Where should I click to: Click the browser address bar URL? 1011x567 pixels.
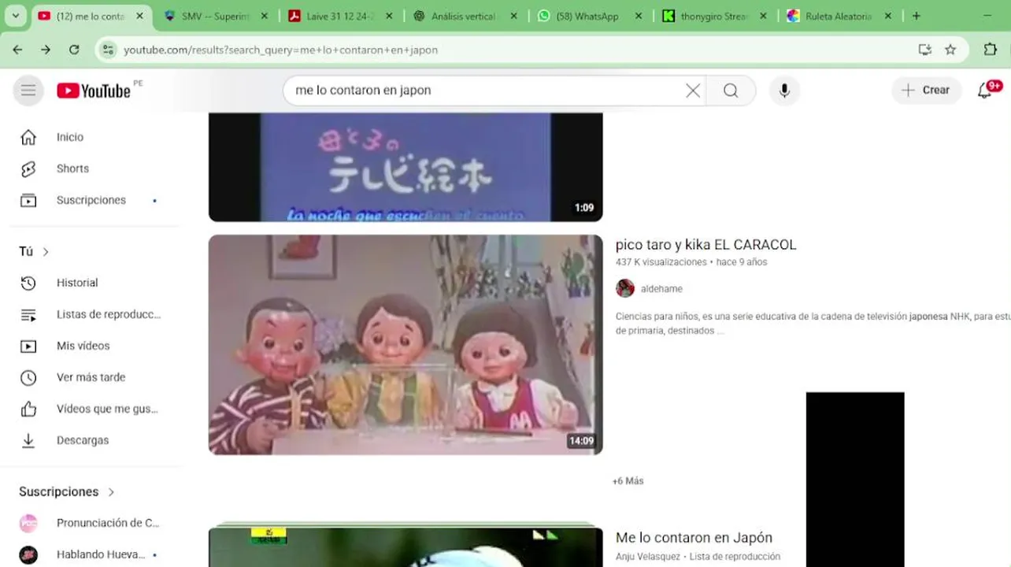click(x=280, y=50)
